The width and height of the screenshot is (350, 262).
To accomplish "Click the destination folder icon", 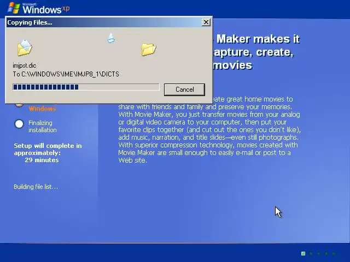I will click(149, 49).
